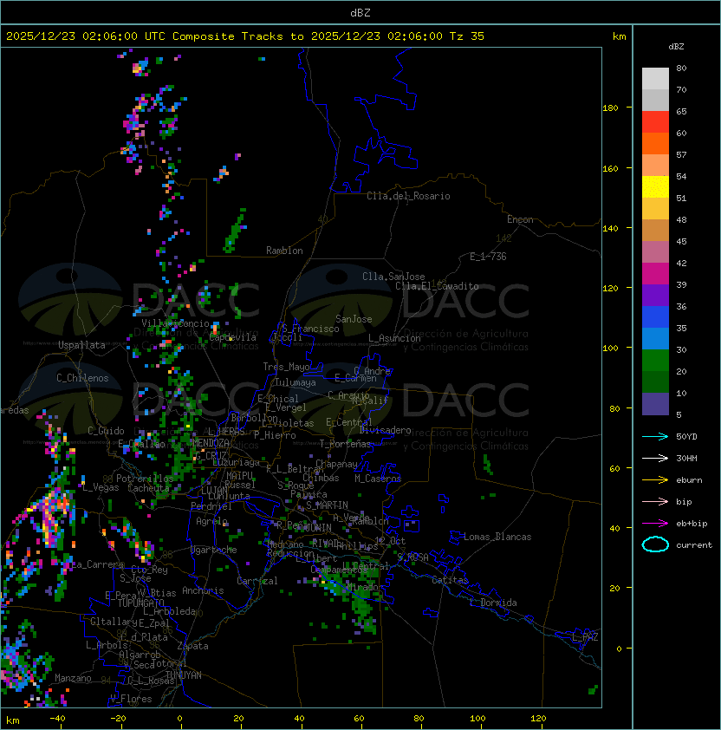
Task: Click the white 30HM track arrow in legend
Action: (x=655, y=459)
